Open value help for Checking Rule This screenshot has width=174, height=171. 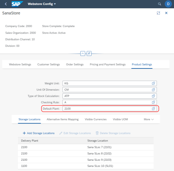153,102
